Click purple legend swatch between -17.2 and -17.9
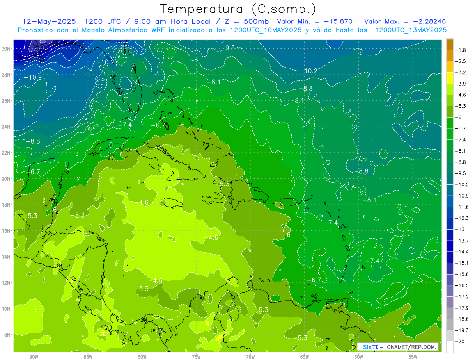Screen dimensions: 468x362 coord(450,302)
